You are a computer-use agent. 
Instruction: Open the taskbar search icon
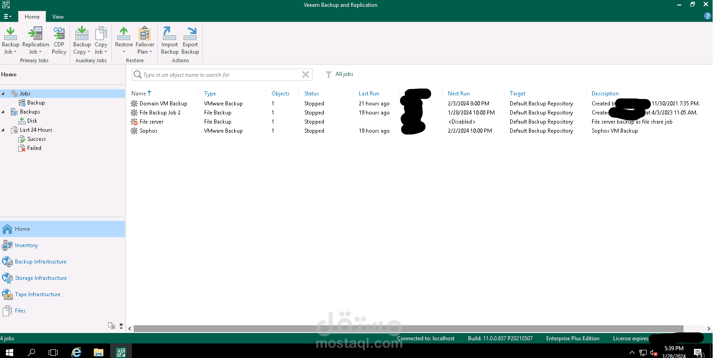tap(31, 352)
